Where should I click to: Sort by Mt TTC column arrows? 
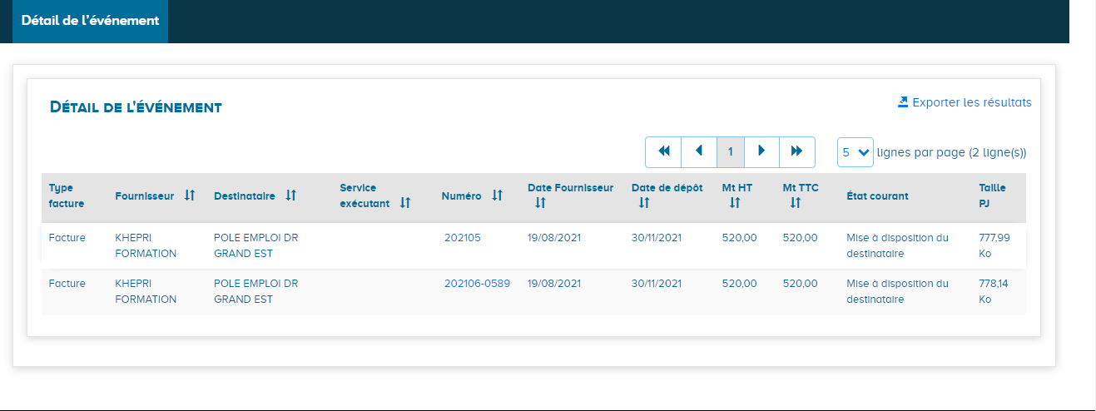[x=795, y=203]
